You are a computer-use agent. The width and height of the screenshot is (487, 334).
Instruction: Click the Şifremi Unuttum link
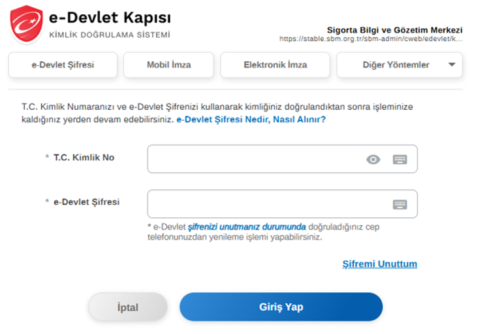coord(379,264)
